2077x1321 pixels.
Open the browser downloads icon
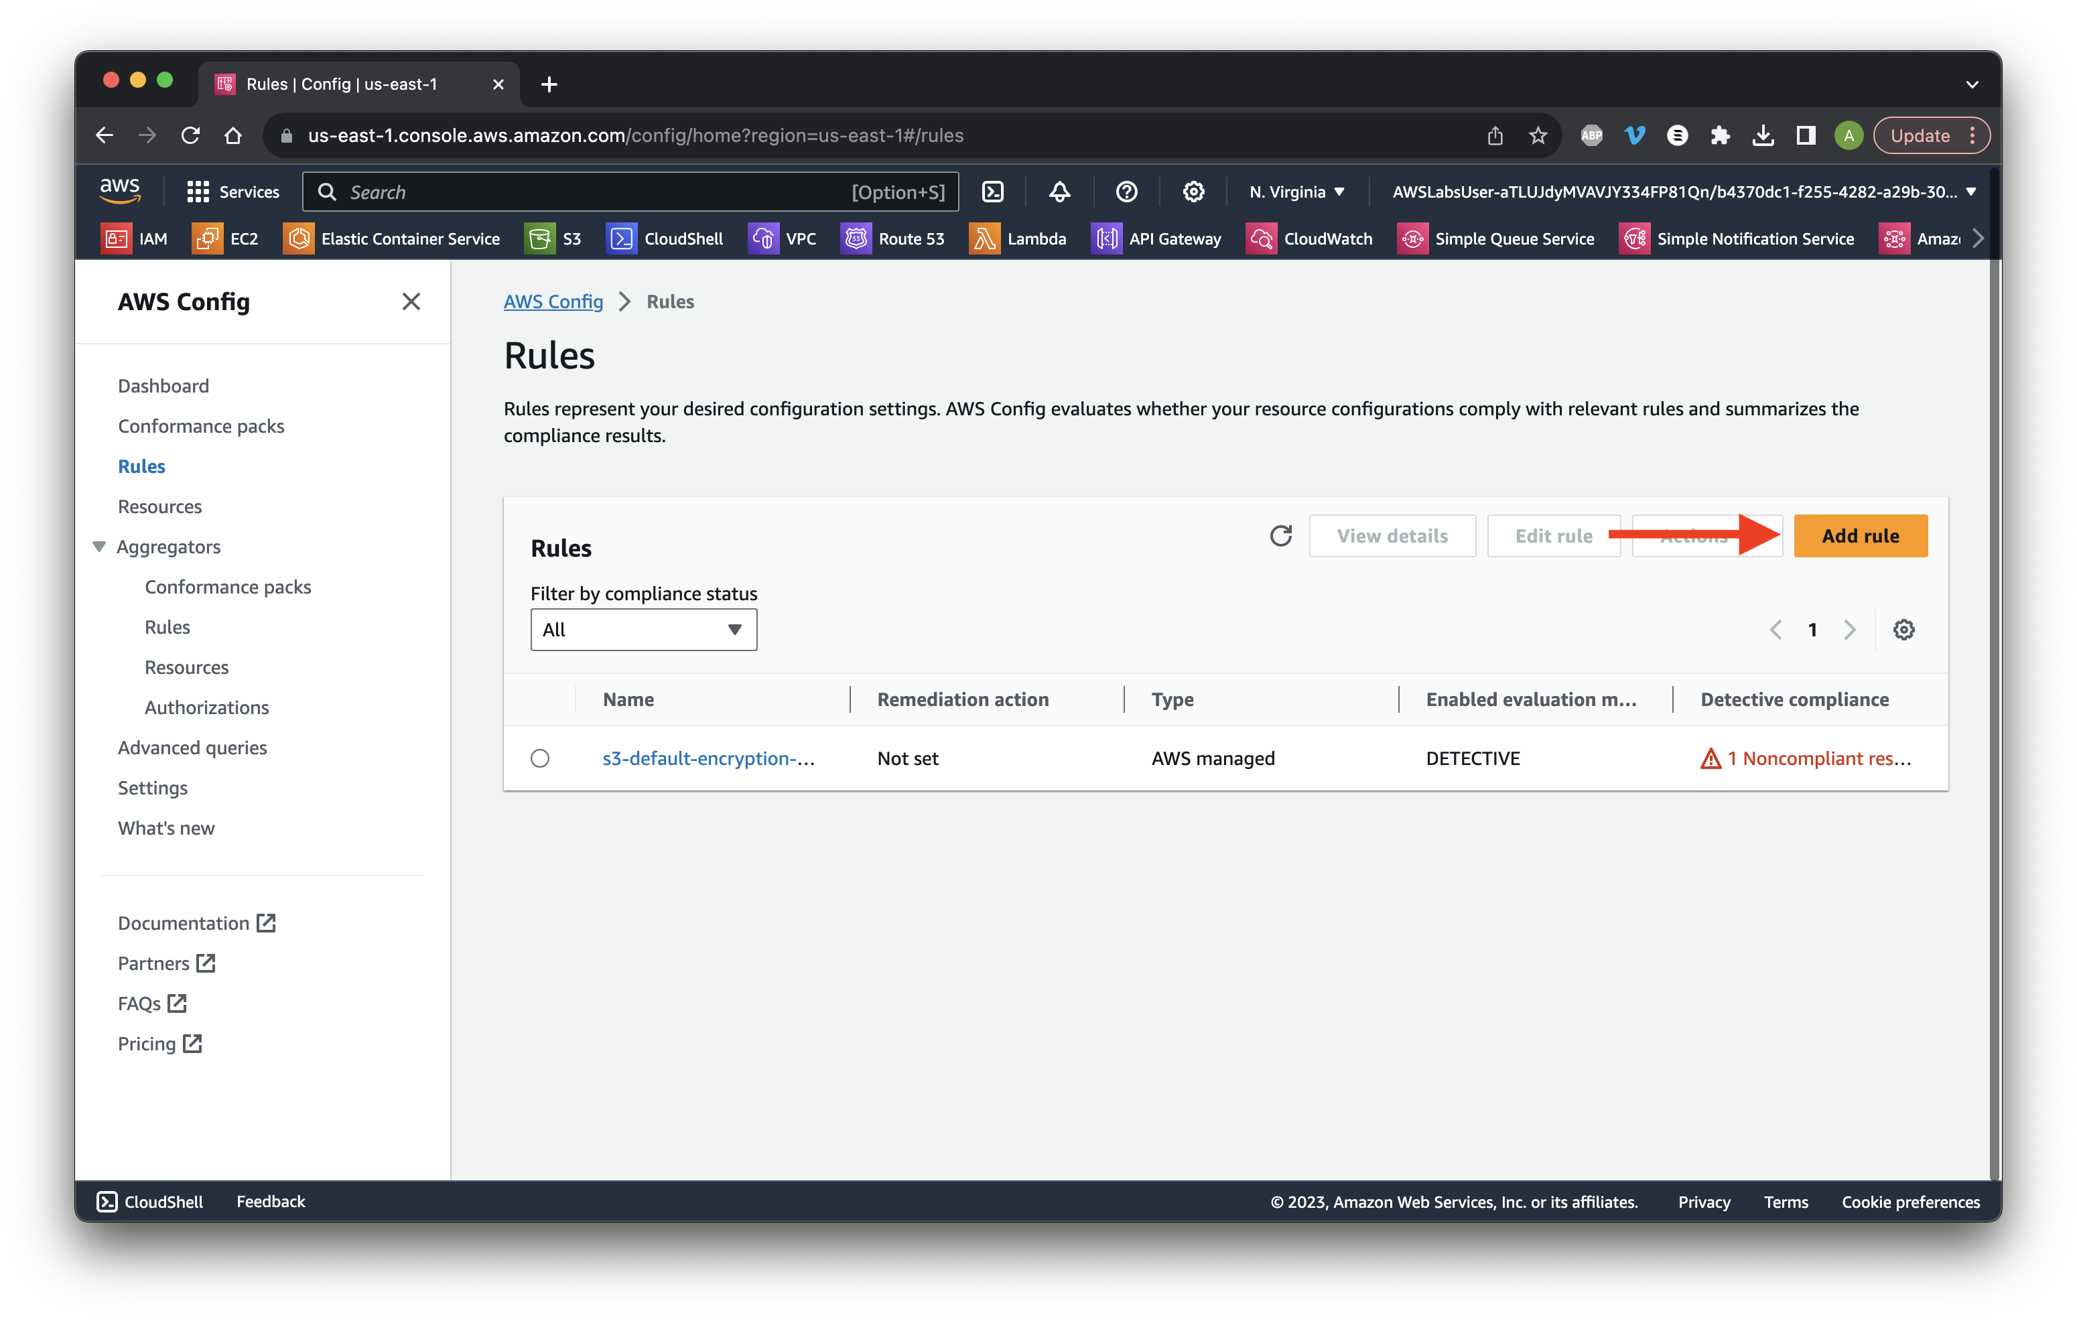[1762, 135]
